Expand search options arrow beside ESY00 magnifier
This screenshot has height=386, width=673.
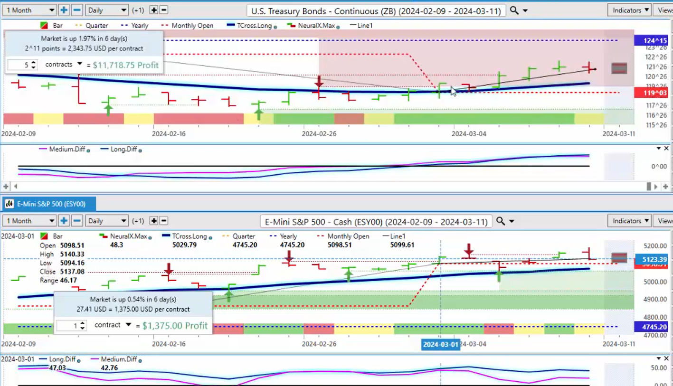point(512,221)
